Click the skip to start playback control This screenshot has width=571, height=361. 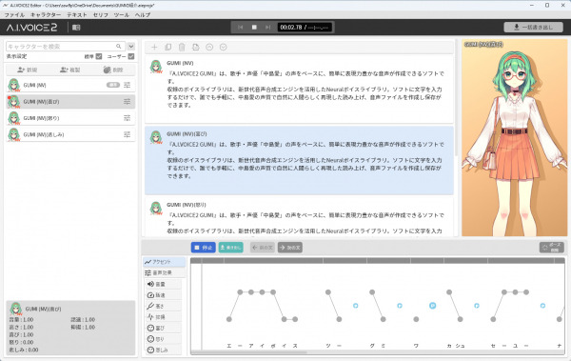(241, 28)
